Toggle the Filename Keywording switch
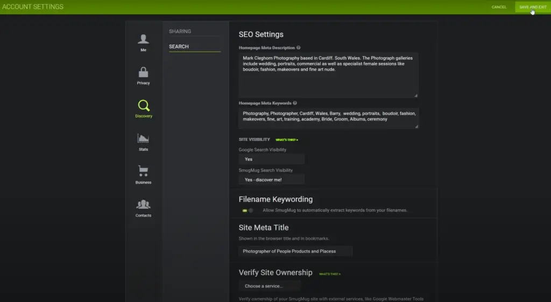 (x=248, y=210)
